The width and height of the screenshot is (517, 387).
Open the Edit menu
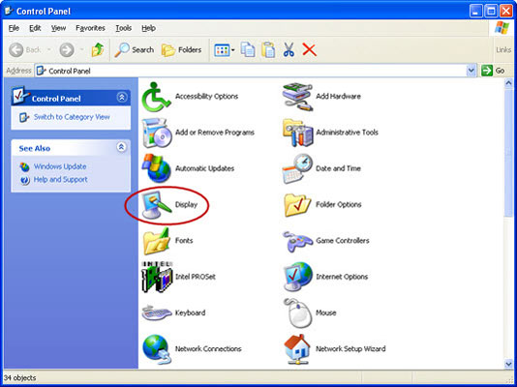[35, 28]
